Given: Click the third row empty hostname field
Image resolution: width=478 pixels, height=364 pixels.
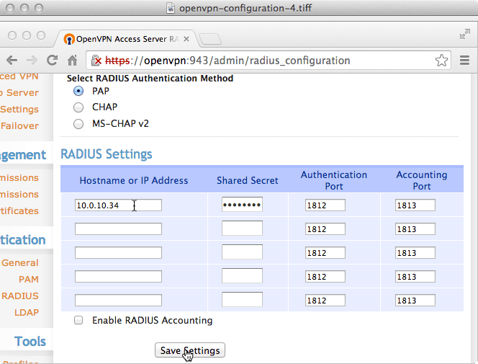Looking at the screenshot, I should [x=118, y=252].
